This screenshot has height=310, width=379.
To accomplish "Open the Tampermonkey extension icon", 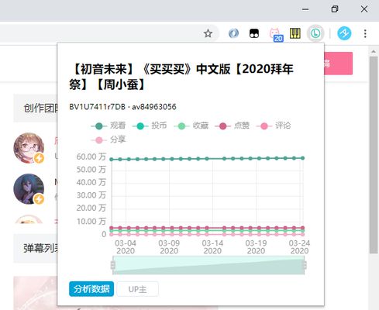I will 254,33.
